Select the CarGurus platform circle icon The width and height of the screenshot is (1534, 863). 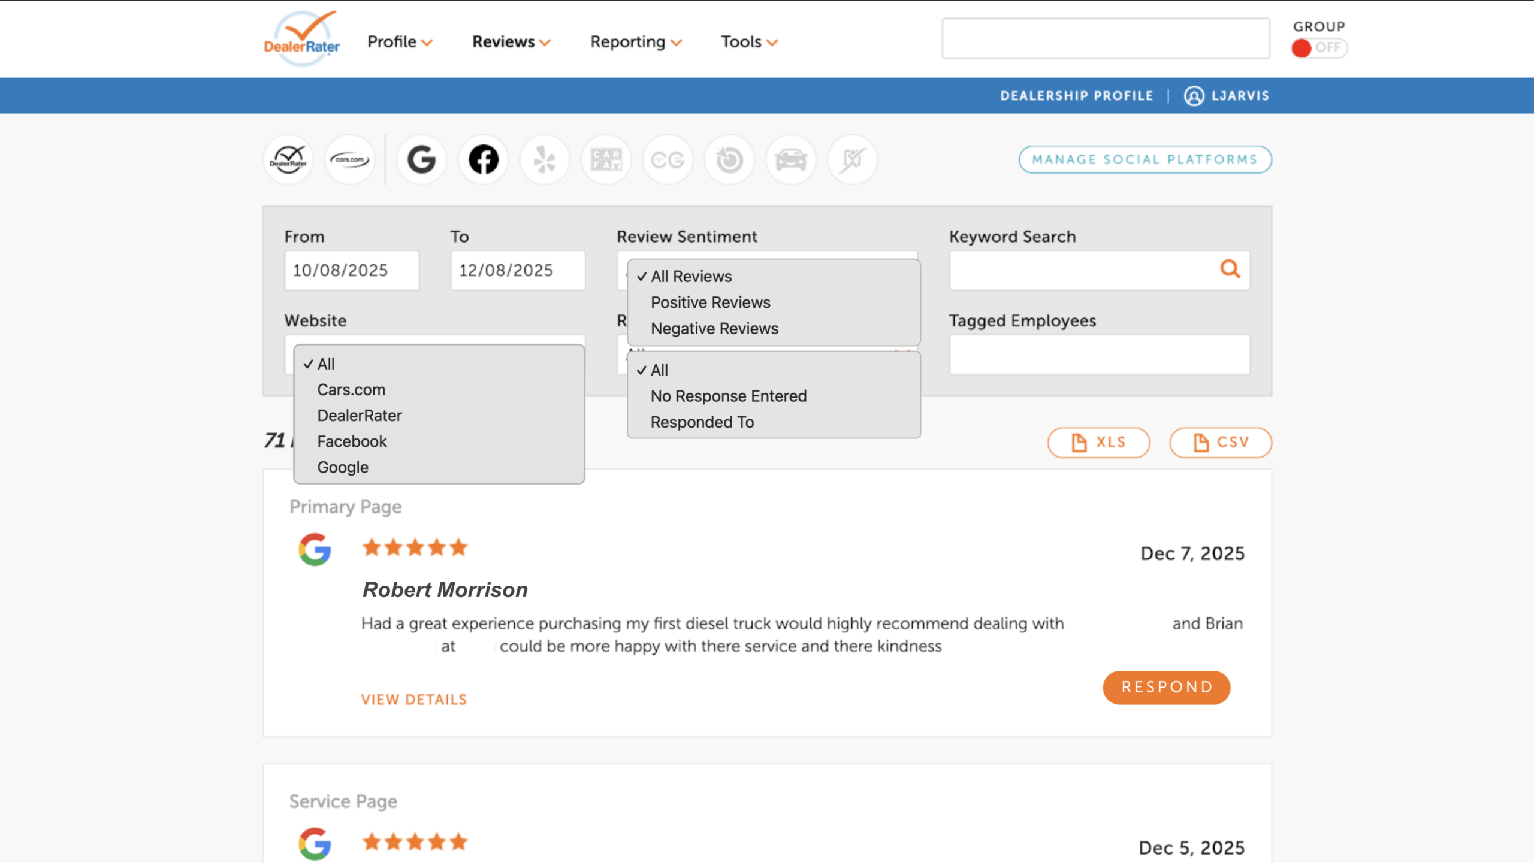(668, 160)
